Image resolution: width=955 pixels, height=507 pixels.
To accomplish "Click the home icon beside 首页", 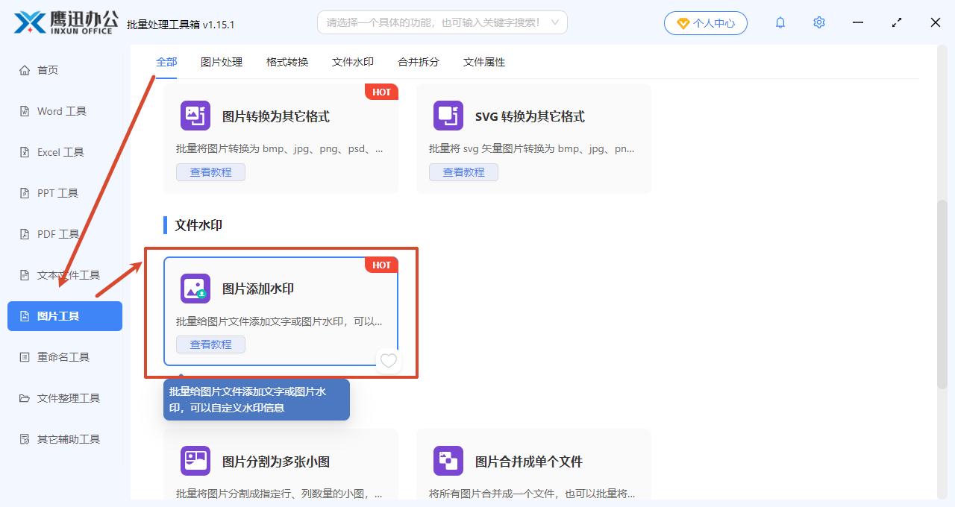I will (x=24, y=70).
